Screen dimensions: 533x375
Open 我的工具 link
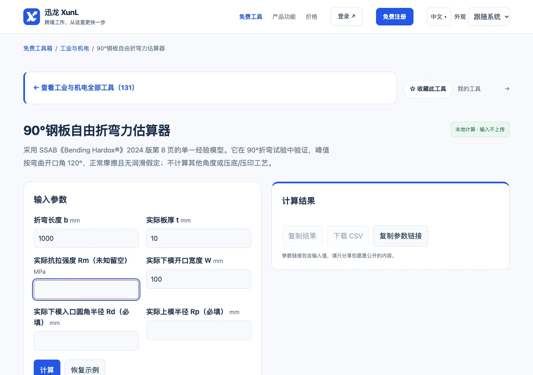click(469, 89)
